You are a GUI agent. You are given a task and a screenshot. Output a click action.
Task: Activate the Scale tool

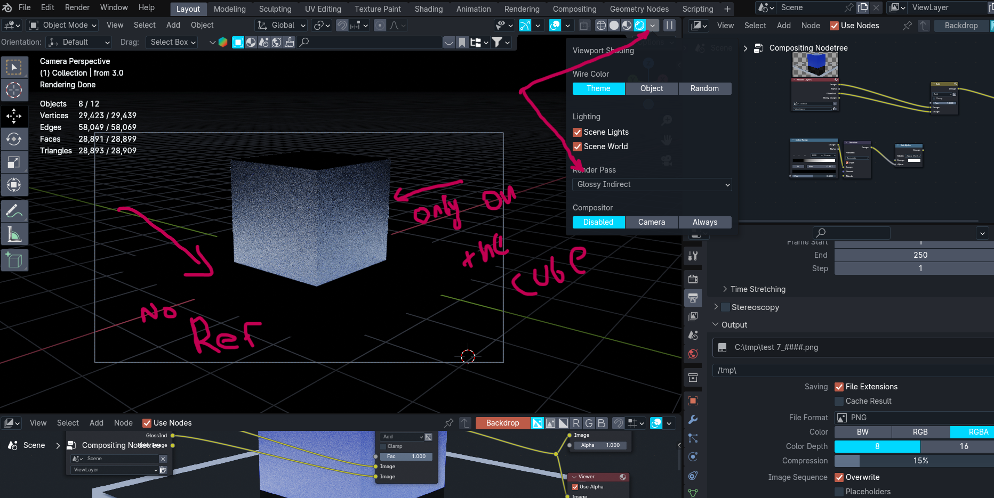pos(14,162)
